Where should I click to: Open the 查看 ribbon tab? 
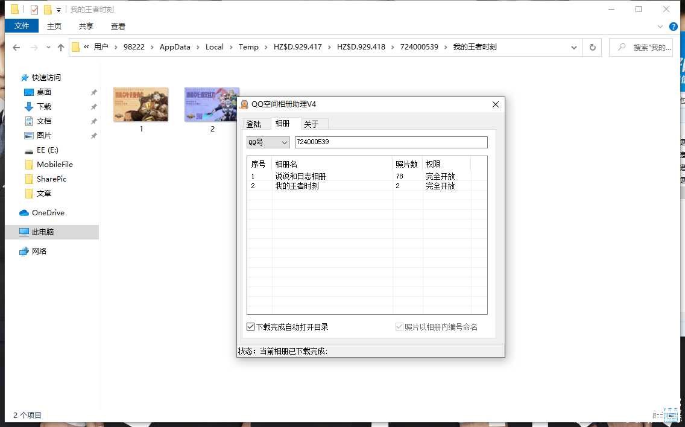tap(118, 26)
